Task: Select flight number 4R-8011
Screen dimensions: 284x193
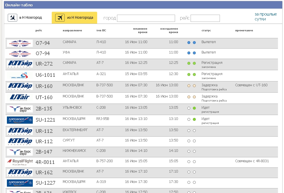Action: (45, 162)
